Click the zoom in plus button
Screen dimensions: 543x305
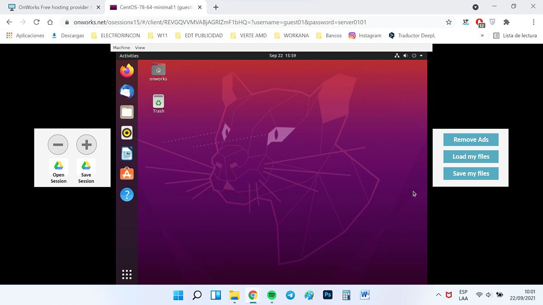point(86,145)
